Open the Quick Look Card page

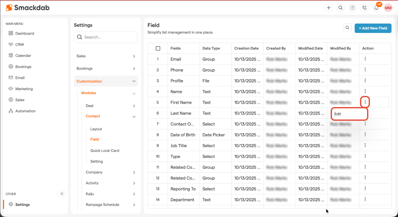[105, 150]
